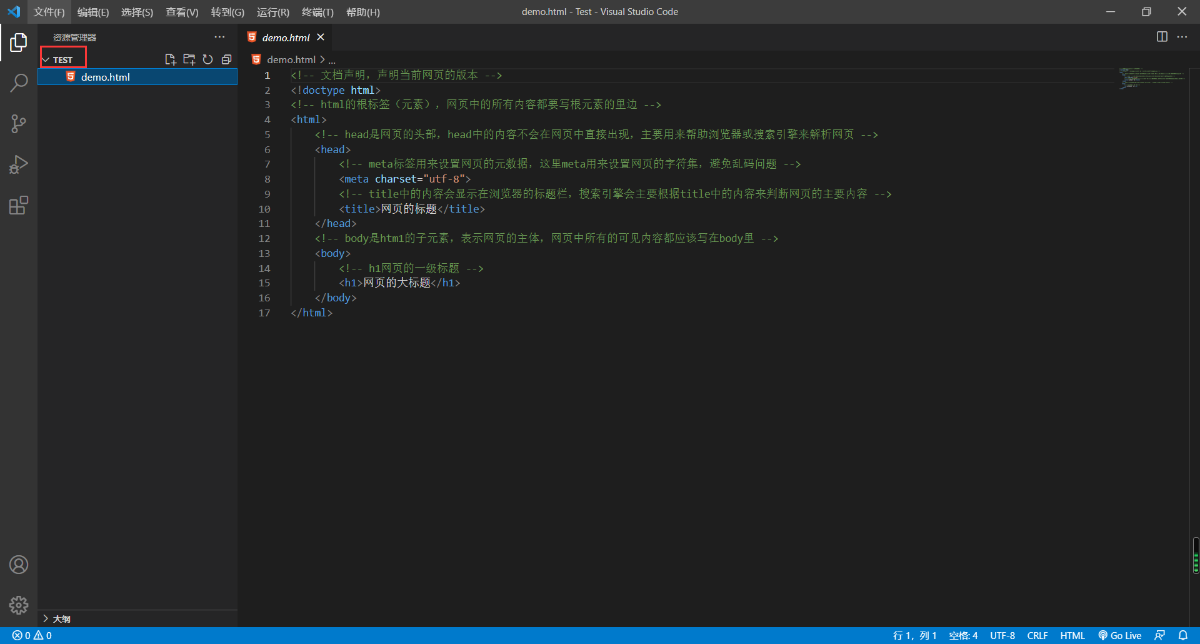Viewport: 1200px width, 644px height.
Task: Open the 查看(V) menu
Action: [x=182, y=12]
